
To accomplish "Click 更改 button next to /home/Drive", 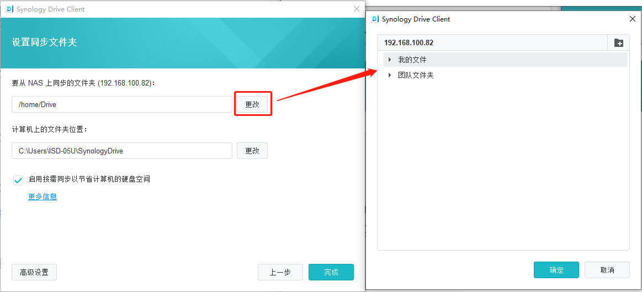I will click(x=252, y=104).
